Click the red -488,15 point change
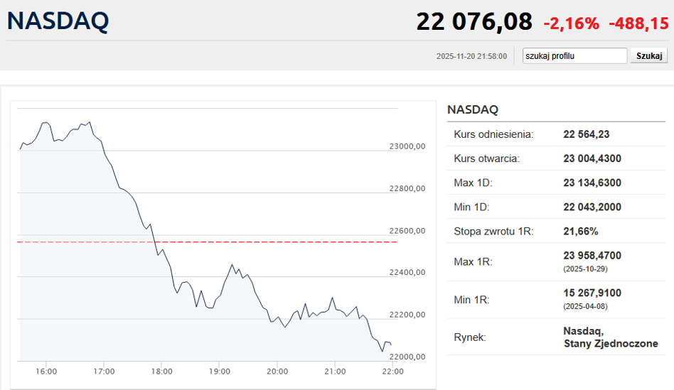674x390 pixels. [x=638, y=23]
